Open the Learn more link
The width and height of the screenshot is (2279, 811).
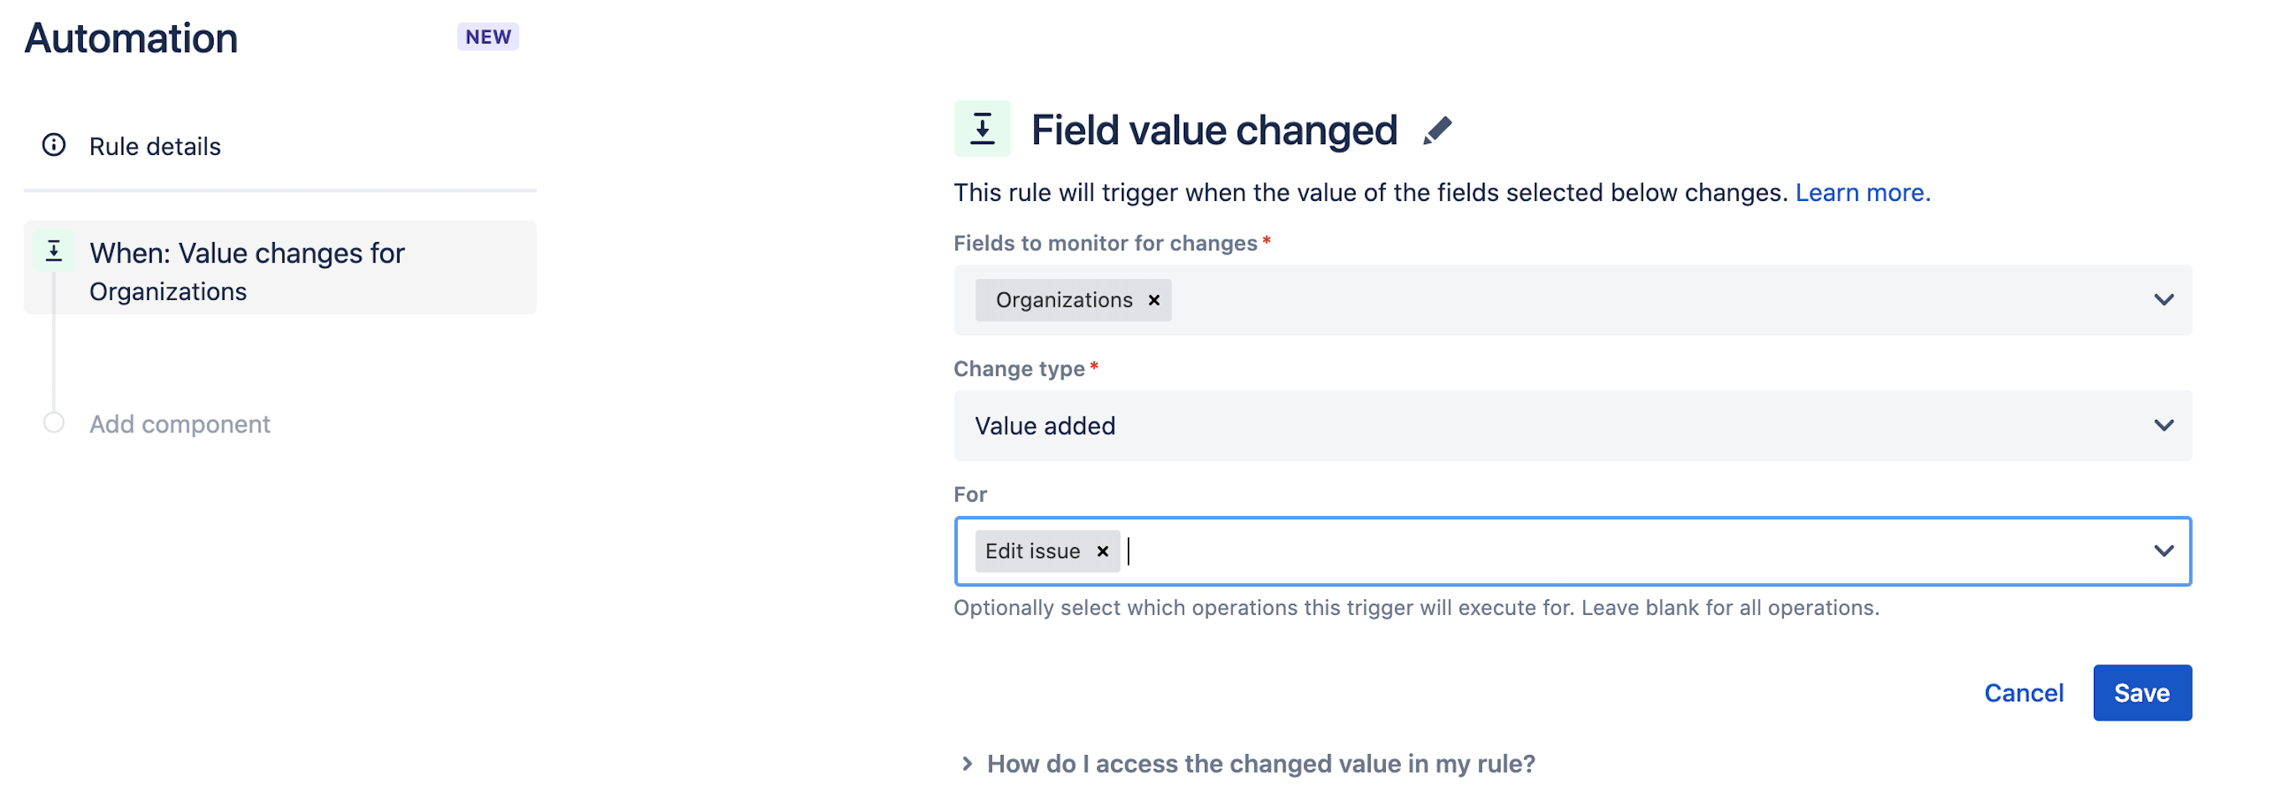(x=1862, y=192)
